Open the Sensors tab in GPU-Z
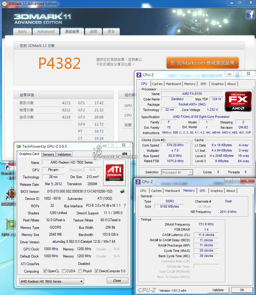This screenshot has width=256, height=295. (x=48, y=154)
